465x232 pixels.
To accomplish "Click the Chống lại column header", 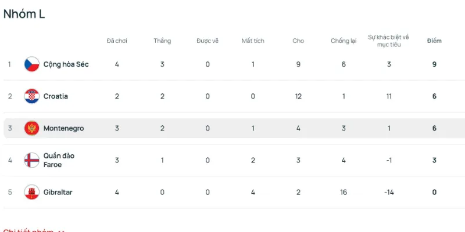I will click(x=344, y=41).
